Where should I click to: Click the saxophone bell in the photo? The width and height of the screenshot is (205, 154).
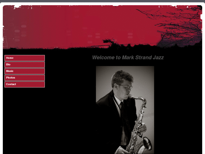[x=147, y=143]
